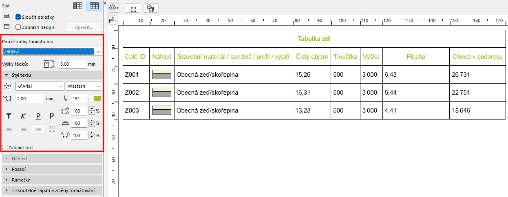
Task: Toggle underline text style P
Action: [38, 116]
